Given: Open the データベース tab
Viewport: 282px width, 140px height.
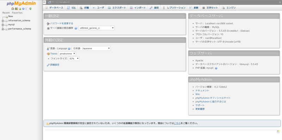Looking at the screenshot, I should click(x=54, y=8).
